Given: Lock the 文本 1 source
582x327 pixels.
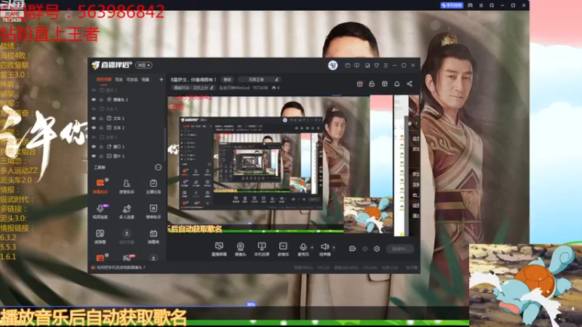Looking at the screenshot, I should 101,118.
